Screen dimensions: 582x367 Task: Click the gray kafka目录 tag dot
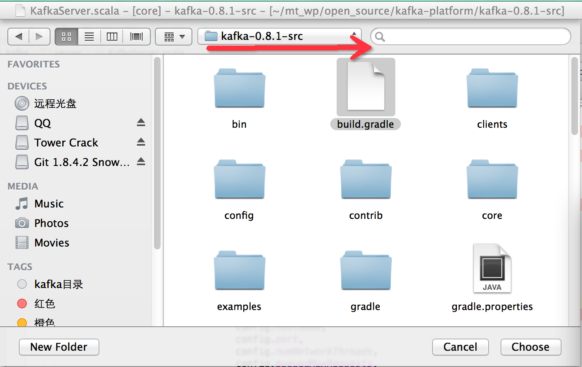point(22,284)
